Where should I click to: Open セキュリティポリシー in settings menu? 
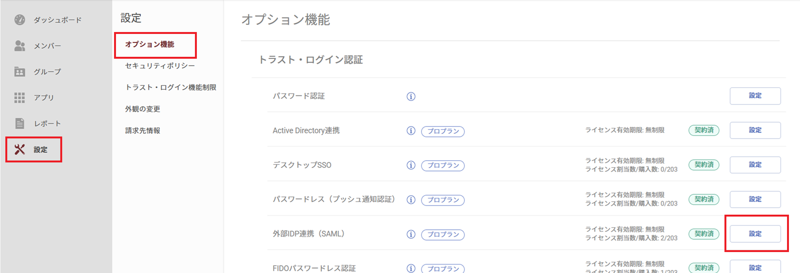point(160,66)
